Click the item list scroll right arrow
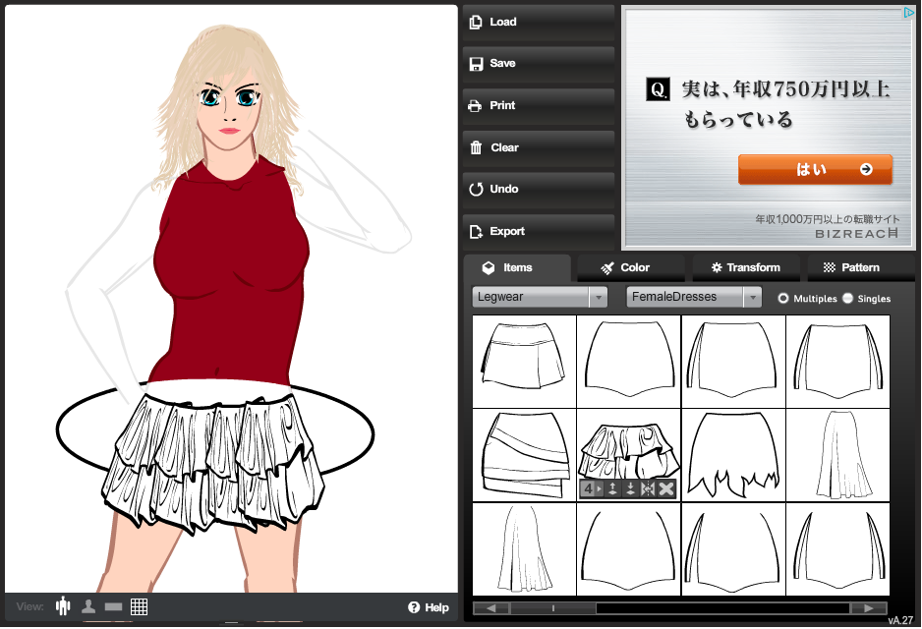Screen dimensions: 922x629 coord(868,608)
